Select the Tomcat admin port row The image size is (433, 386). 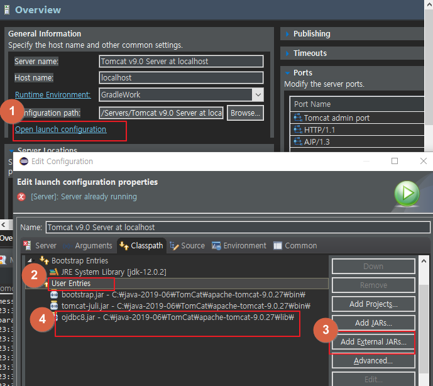357,118
